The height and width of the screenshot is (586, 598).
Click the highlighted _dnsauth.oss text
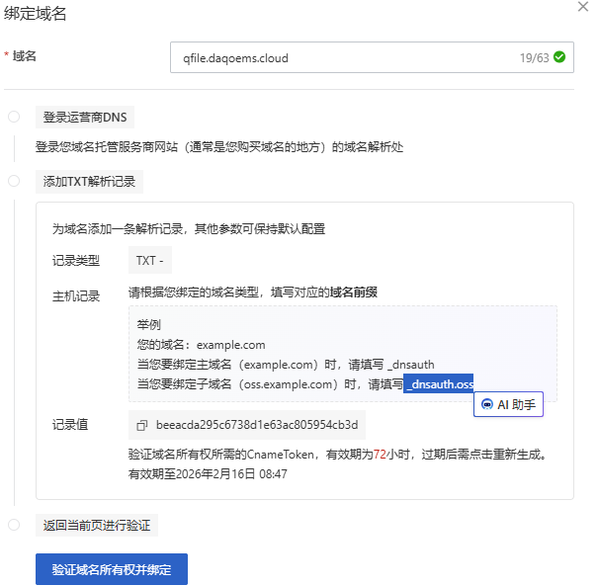[439, 383]
